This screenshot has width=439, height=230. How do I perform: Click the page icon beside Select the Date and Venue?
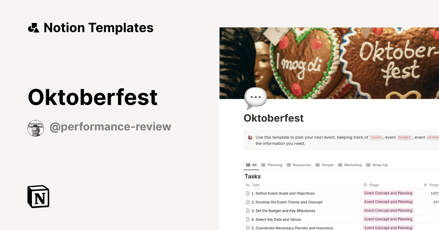point(248,219)
